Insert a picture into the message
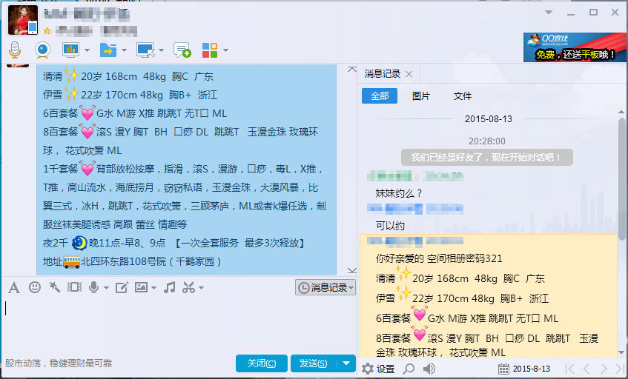Image resolution: width=628 pixels, height=379 pixels. tap(141, 287)
